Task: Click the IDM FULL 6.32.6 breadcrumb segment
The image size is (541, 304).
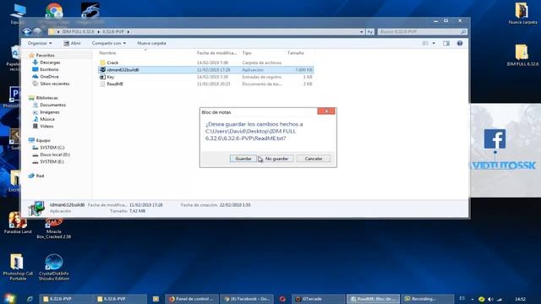Action: click(79, 32)
